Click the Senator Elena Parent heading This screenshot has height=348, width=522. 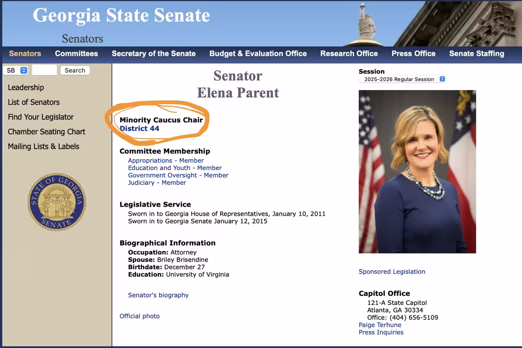(x=238, y=84)
